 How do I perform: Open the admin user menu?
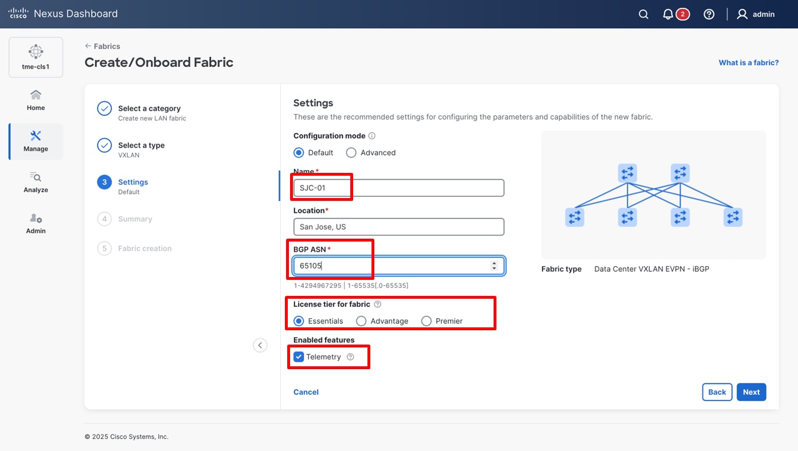tap(756, 14)
